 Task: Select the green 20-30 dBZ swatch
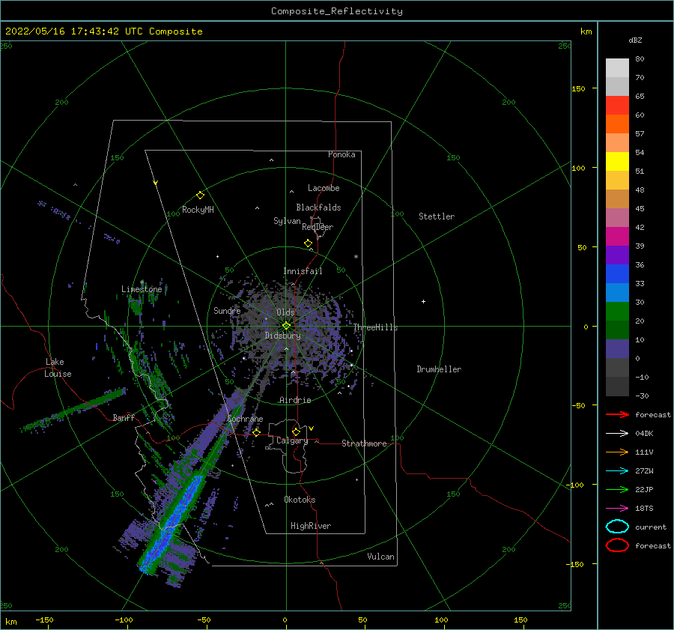617,312
